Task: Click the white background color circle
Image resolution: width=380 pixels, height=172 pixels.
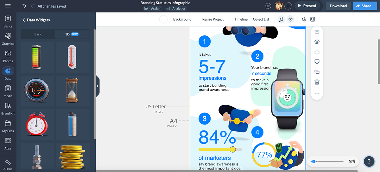Action: tap(163, 19)
